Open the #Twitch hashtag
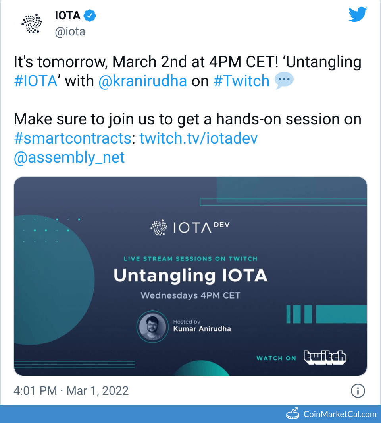The width and height of the screenshot is (381, 423). click(241, 81)
